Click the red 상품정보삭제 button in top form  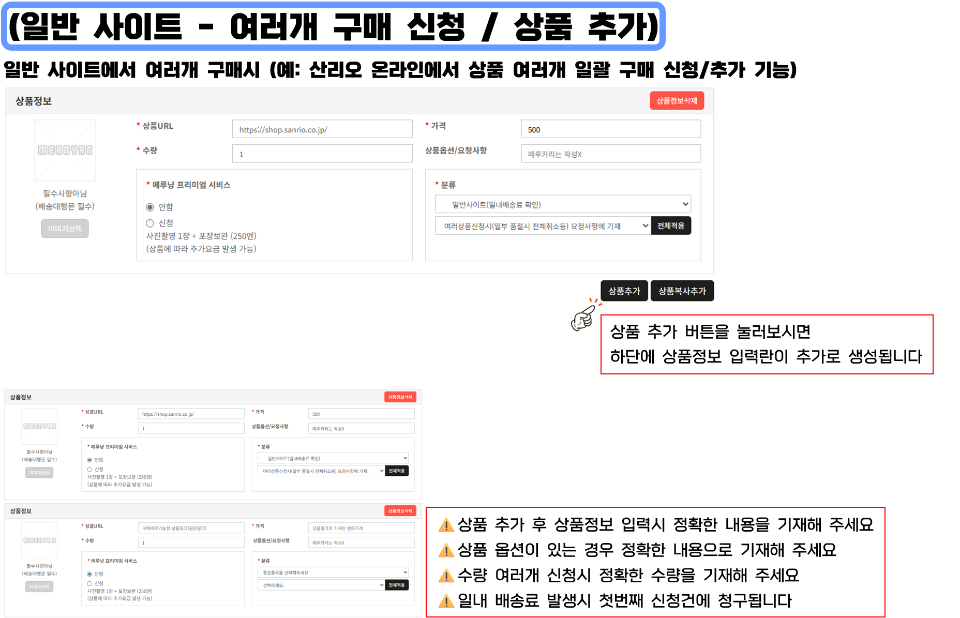(x=677, y=101)
